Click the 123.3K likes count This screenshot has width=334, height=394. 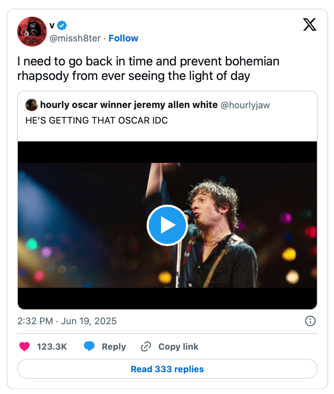(52, 346)
